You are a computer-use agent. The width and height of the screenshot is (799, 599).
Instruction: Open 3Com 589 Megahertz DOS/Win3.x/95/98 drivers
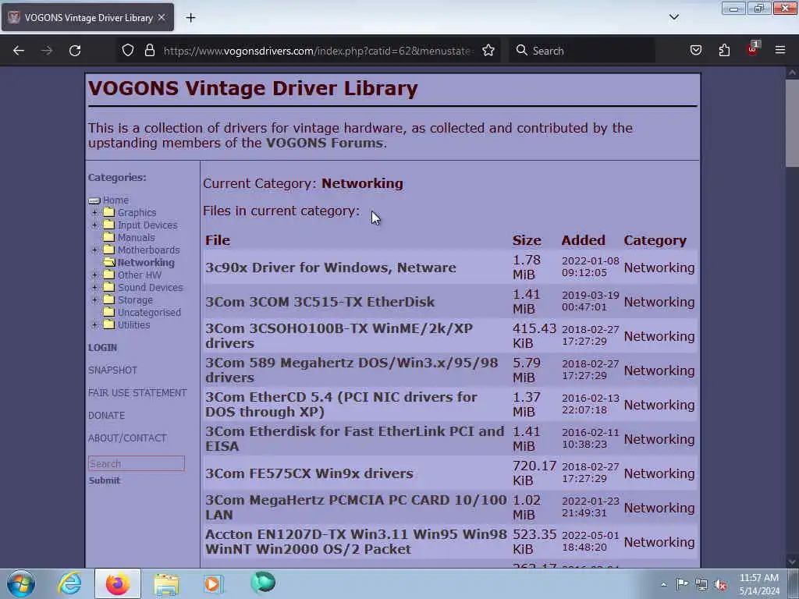pos(352,370)
